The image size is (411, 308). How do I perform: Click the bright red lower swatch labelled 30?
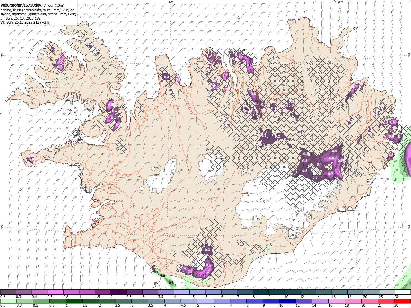[x=402, y=301]
